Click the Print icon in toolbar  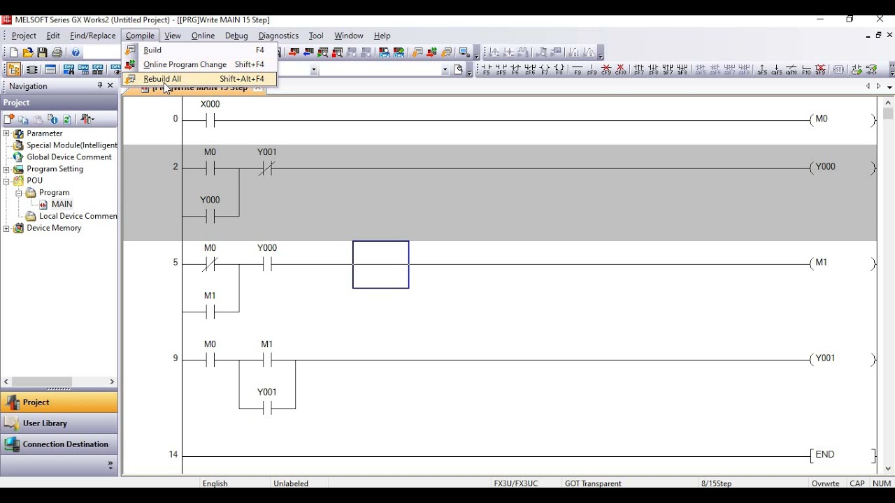57,52
